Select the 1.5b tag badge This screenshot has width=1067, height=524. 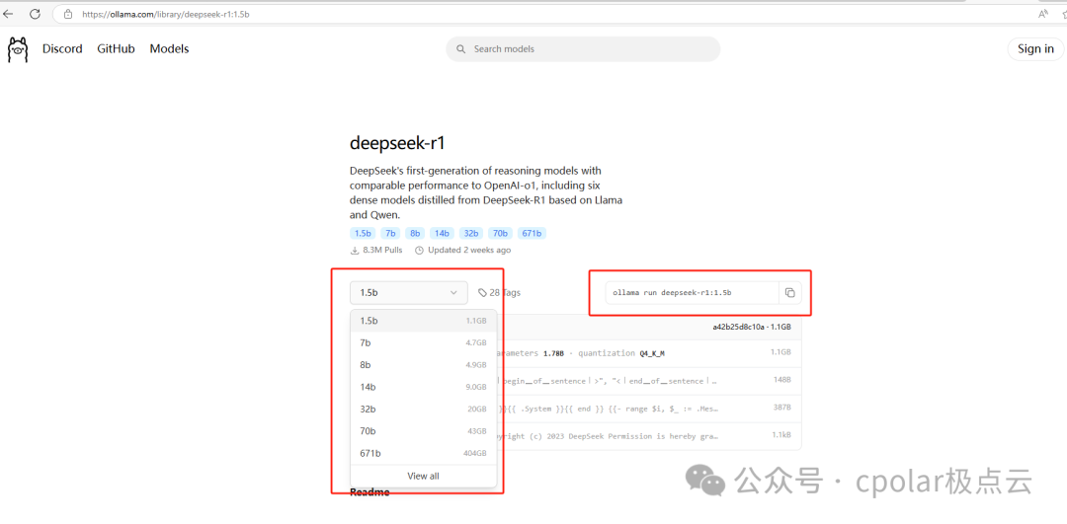363,233
